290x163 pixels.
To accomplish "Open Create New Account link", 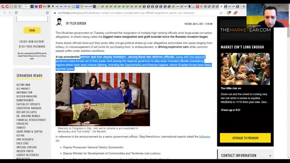I will click(32, 42).
